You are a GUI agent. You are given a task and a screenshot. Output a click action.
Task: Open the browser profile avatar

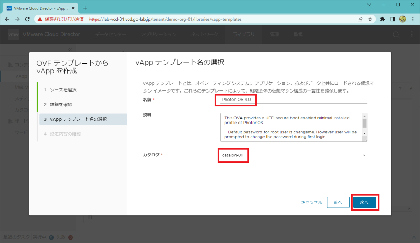pyautogui.click(x=402, y=19)
